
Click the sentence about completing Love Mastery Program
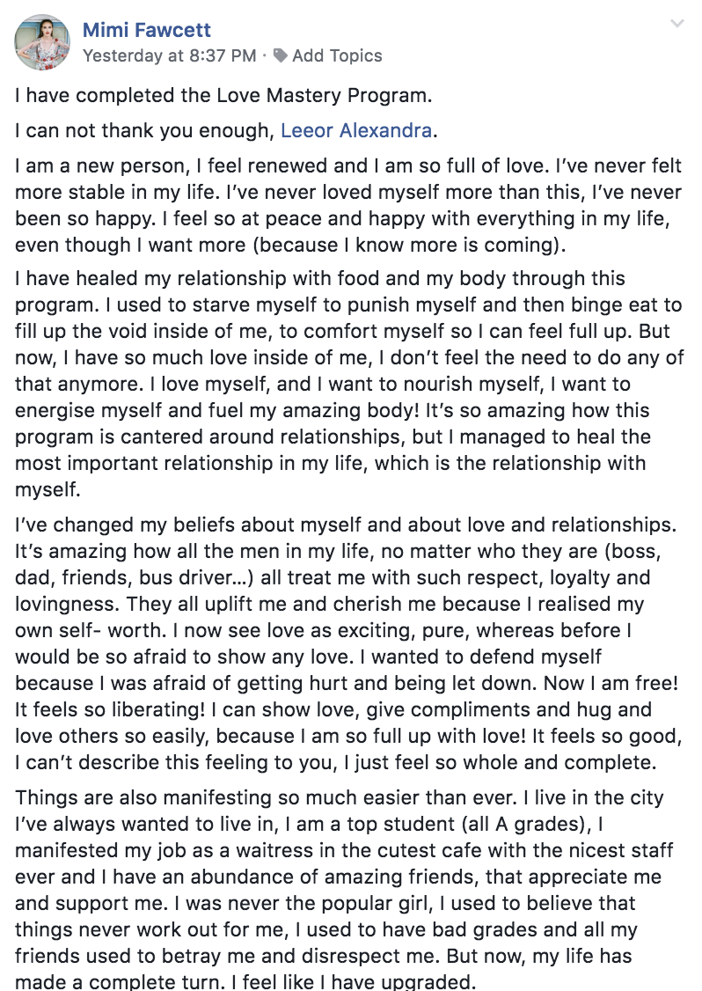click(x=223, y=95)
